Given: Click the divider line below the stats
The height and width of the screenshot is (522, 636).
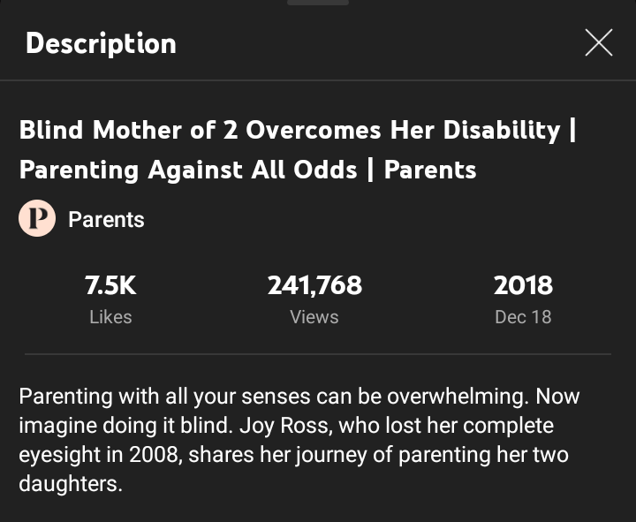Looking at the screenshot, I should (318, 354).
